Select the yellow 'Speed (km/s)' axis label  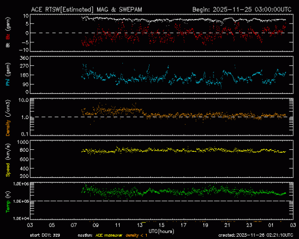pos(8,160)
